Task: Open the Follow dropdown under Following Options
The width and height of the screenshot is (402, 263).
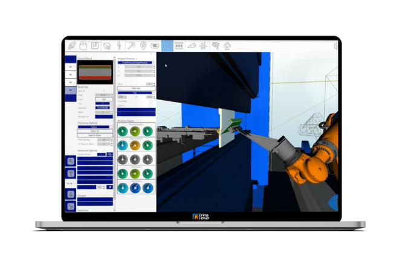Action: pyautogui.click(x=96, y=127)
